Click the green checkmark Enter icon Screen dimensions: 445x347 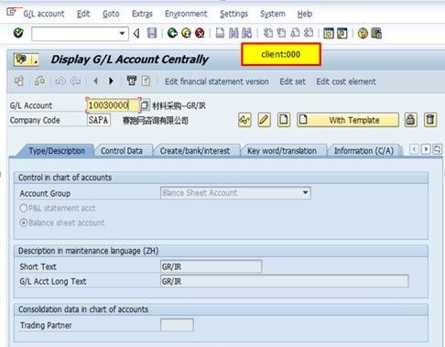pos(18,33)
